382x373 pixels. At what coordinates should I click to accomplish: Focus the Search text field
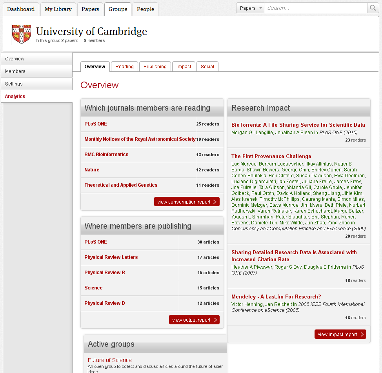[316, 8]
